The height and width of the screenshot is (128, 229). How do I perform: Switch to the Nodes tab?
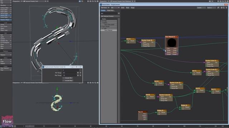[x=103, y=10]
